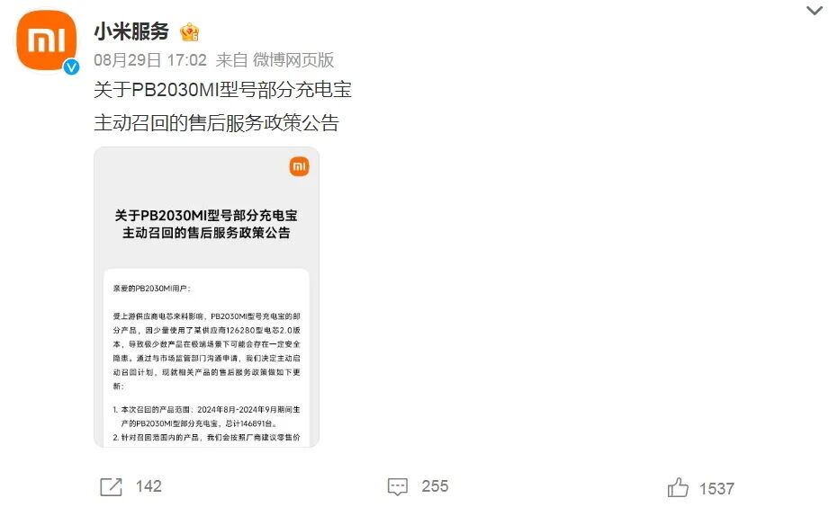829x507 pixels.
Task: Like the post with thumbs-up icon
Action: pyautogui.click(x=678, y=487)
